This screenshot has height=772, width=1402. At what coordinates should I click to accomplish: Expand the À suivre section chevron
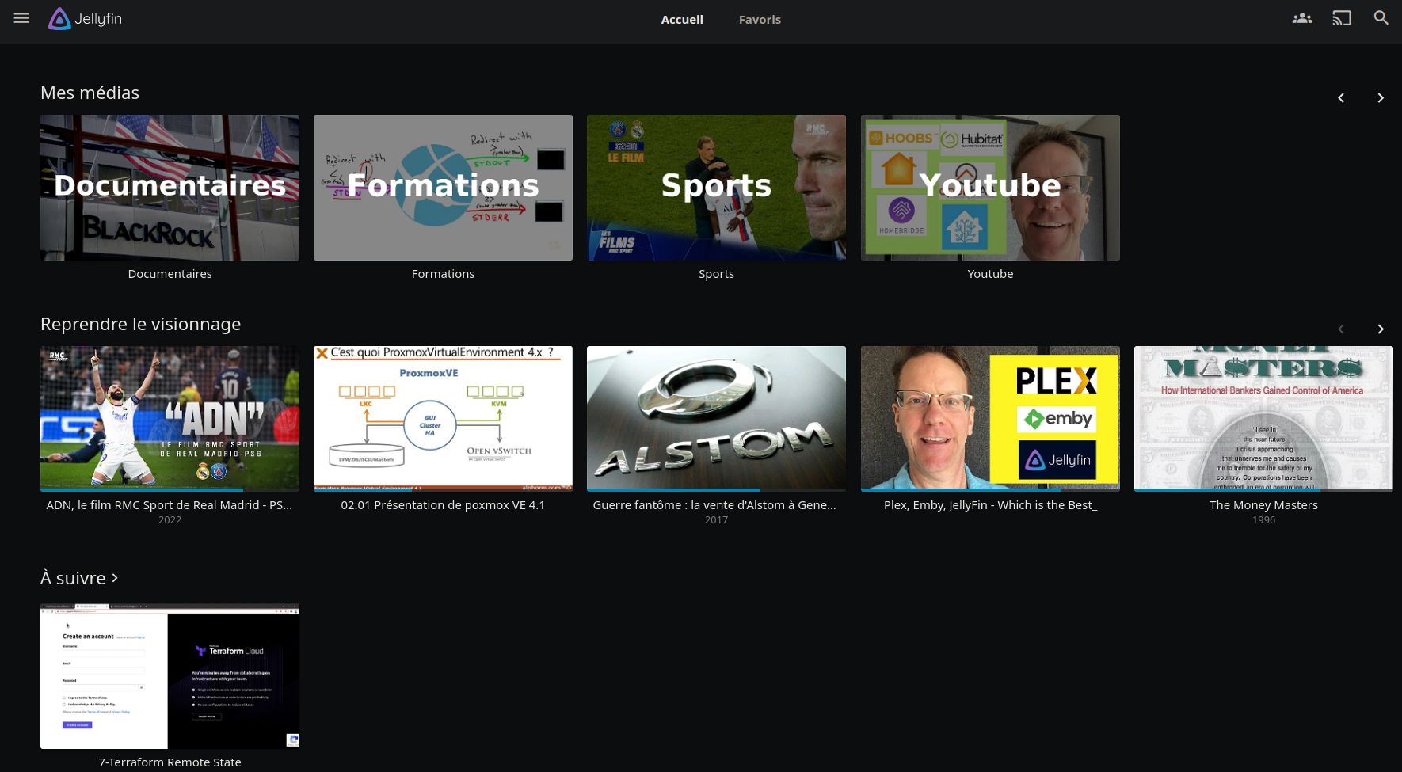click(115, 578)
